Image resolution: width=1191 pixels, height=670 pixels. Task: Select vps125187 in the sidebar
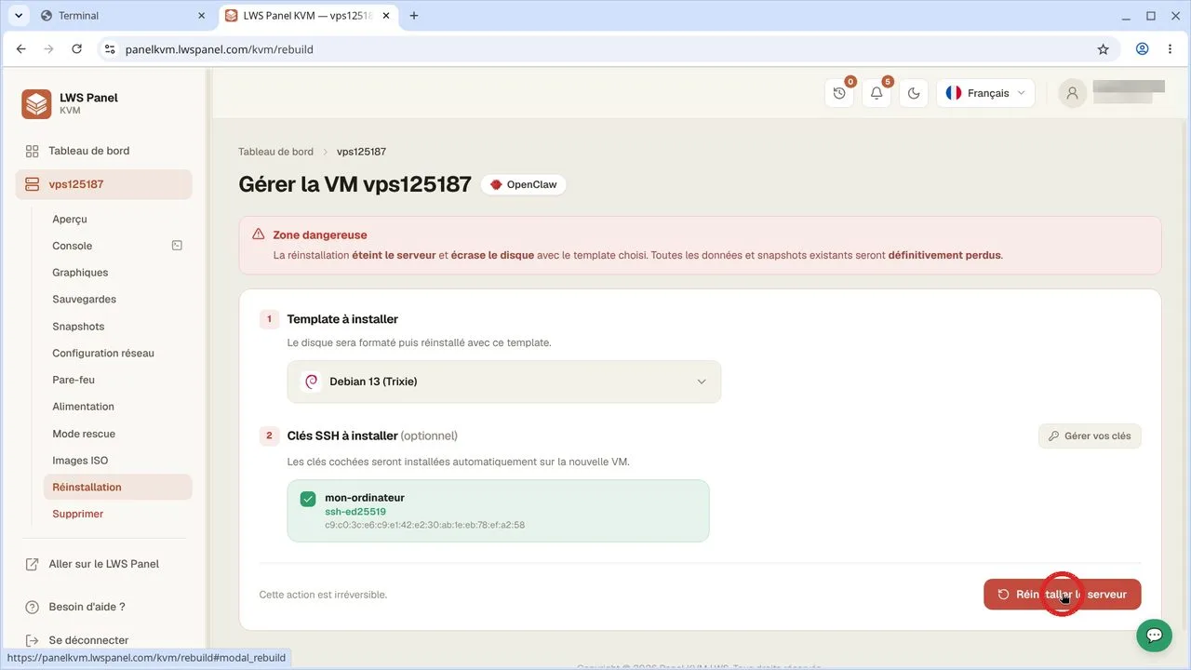[103, 184]
